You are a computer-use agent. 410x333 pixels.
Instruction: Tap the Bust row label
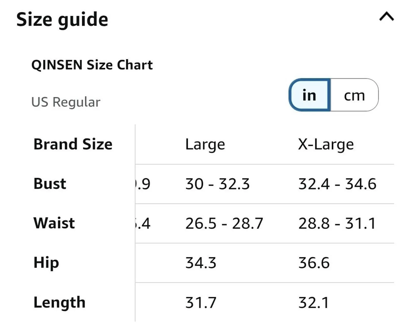(50, 184)
